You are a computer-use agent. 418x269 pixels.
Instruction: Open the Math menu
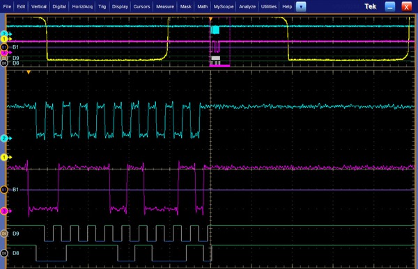[202, 7]
